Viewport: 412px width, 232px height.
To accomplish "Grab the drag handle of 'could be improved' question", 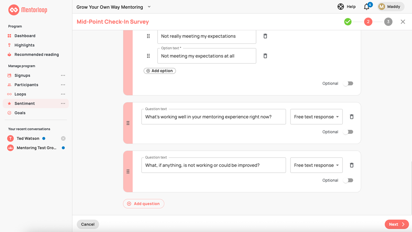I will point(128,171).
